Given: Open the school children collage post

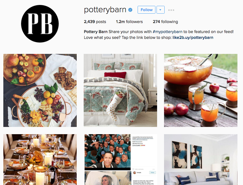Looking at the screenshot, I should tap(120, 160).
